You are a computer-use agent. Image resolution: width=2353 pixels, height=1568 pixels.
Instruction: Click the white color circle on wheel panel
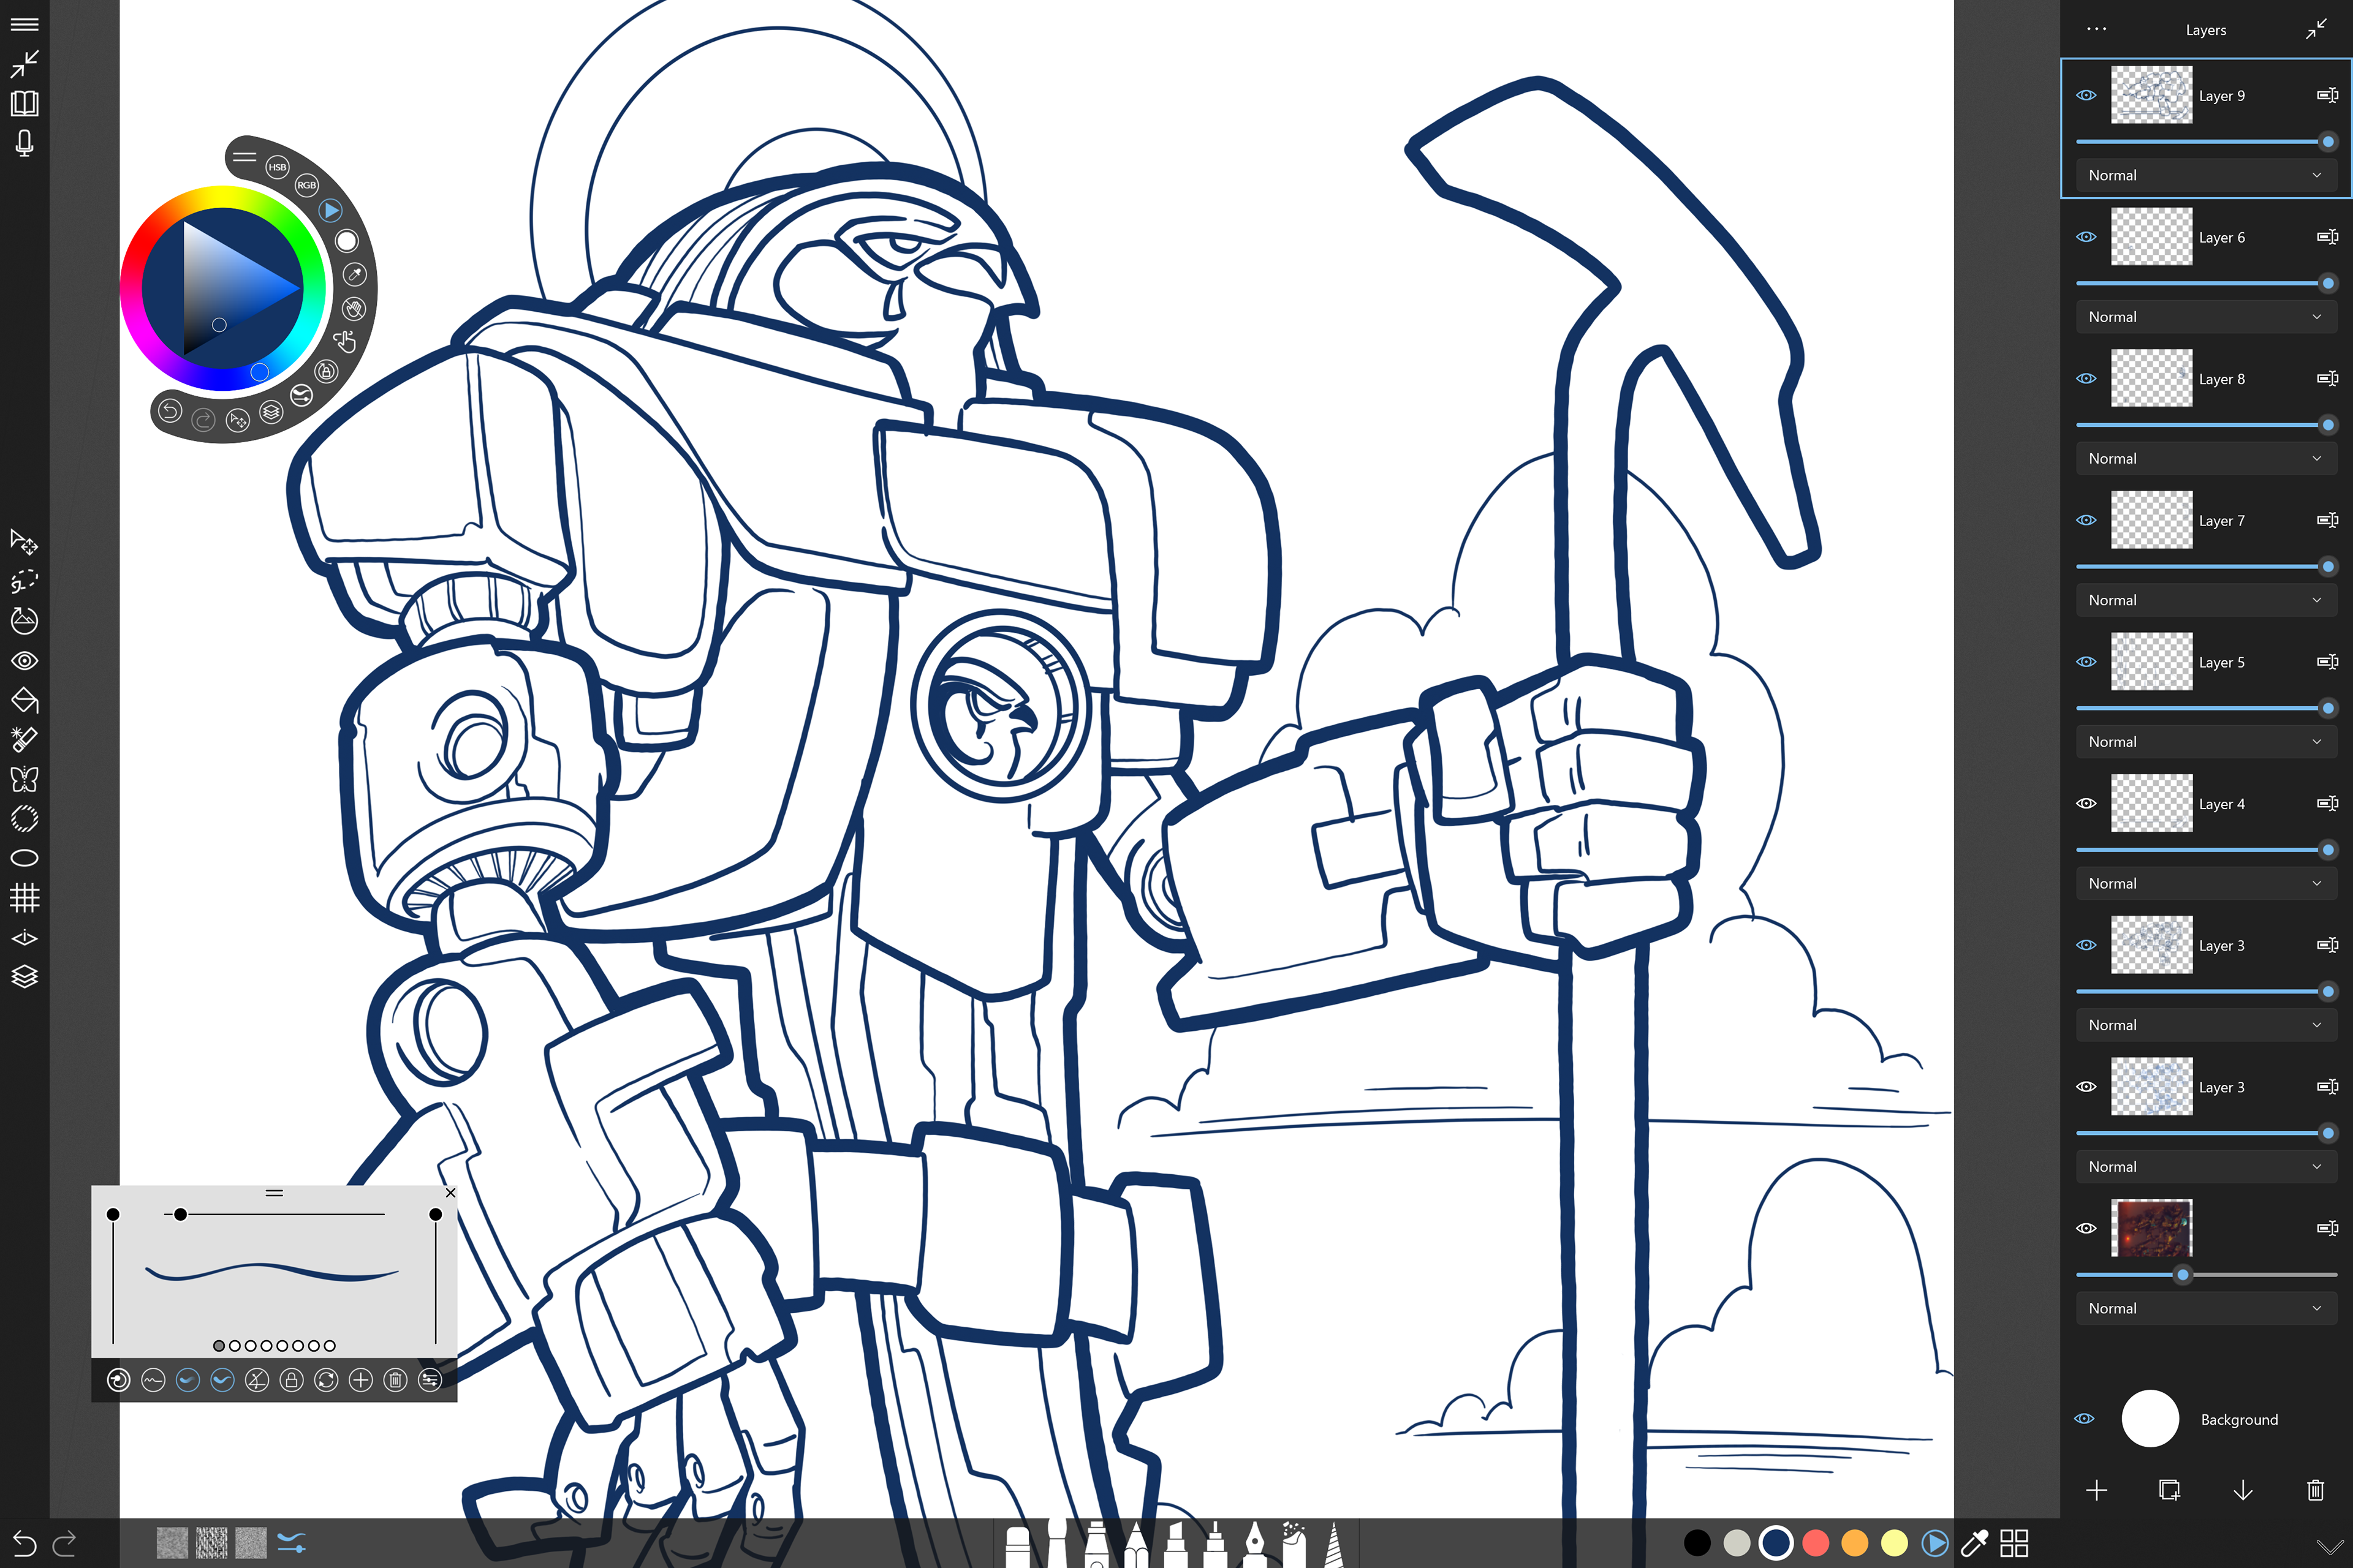pos(346,241)
